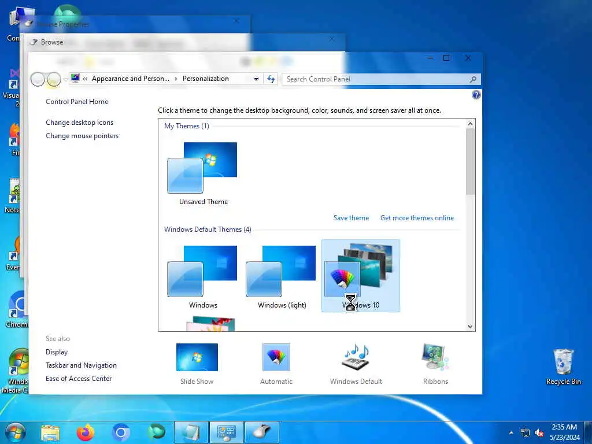
Task: Open the help question mark icon
Action: coord(476,95)
